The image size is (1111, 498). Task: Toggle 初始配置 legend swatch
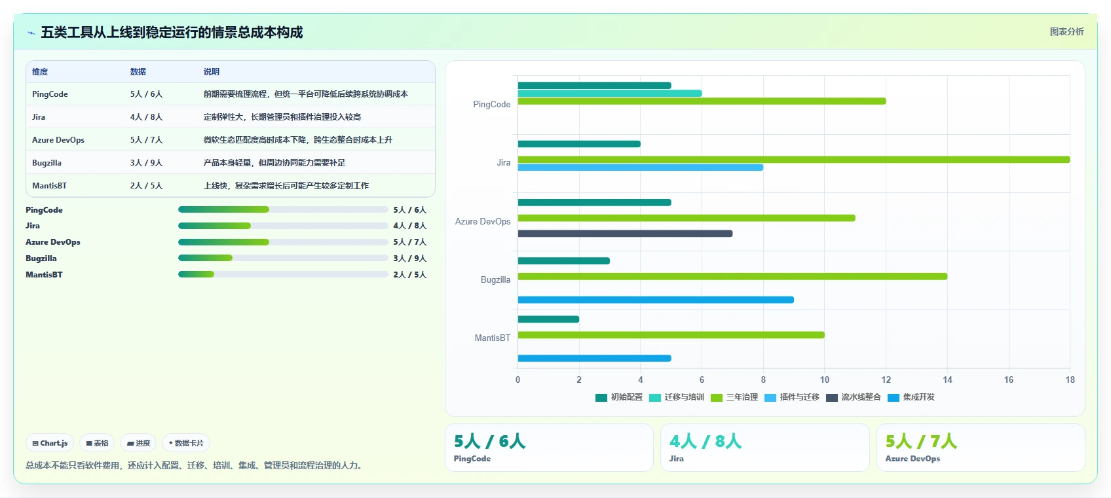pyautogui.click(x=601, y=397)
